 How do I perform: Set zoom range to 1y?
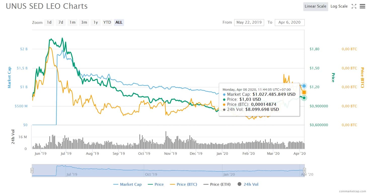click(96, 22)
